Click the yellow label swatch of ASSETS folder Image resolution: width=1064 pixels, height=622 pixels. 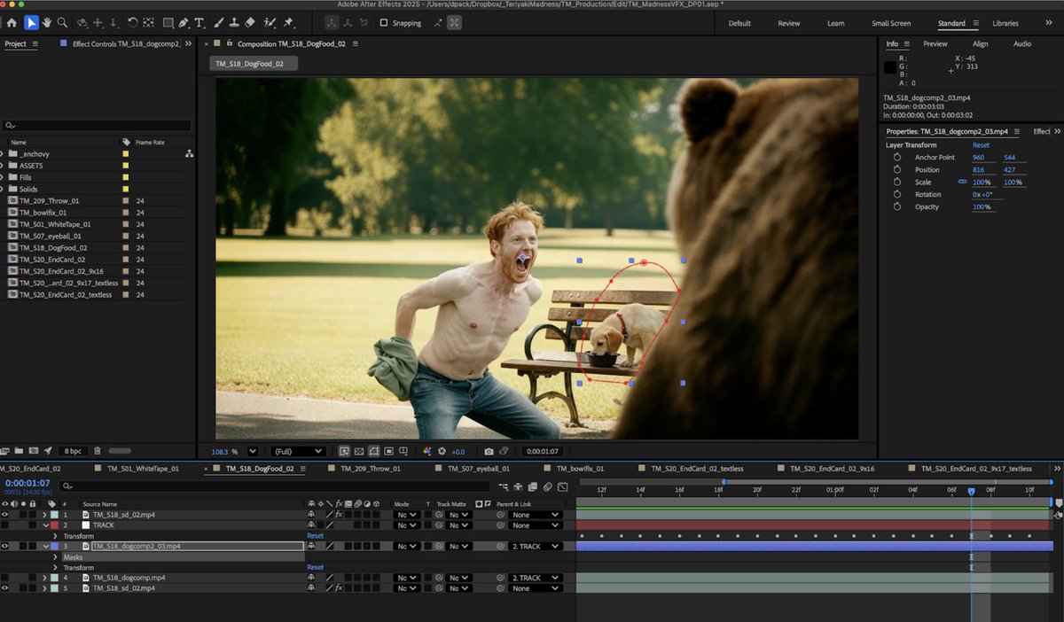pyautogui.click(x=126, y=166)
